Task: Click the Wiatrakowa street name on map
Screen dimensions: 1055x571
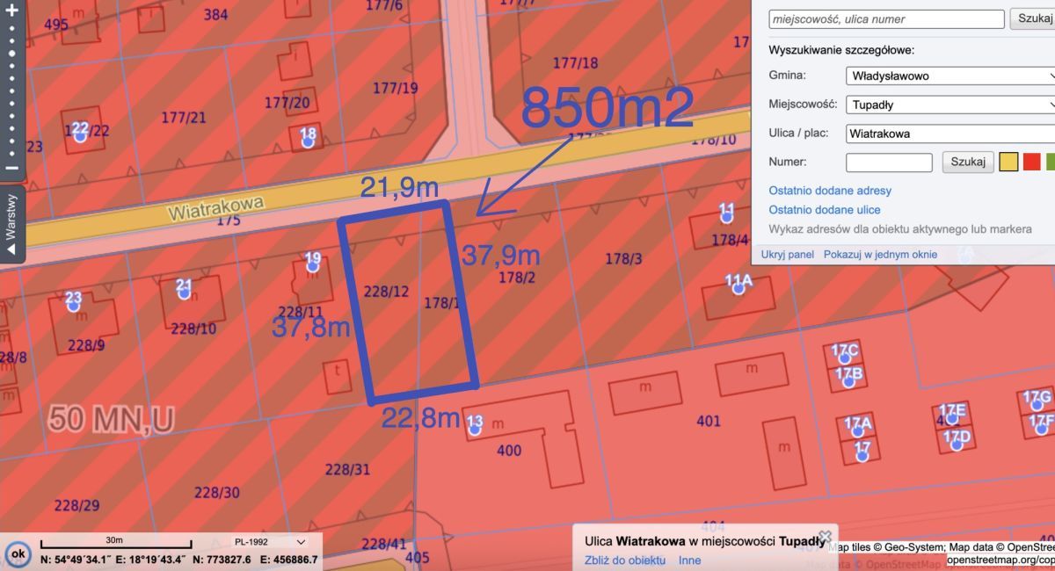Action: pyautogui.click(x=216, y=208)
